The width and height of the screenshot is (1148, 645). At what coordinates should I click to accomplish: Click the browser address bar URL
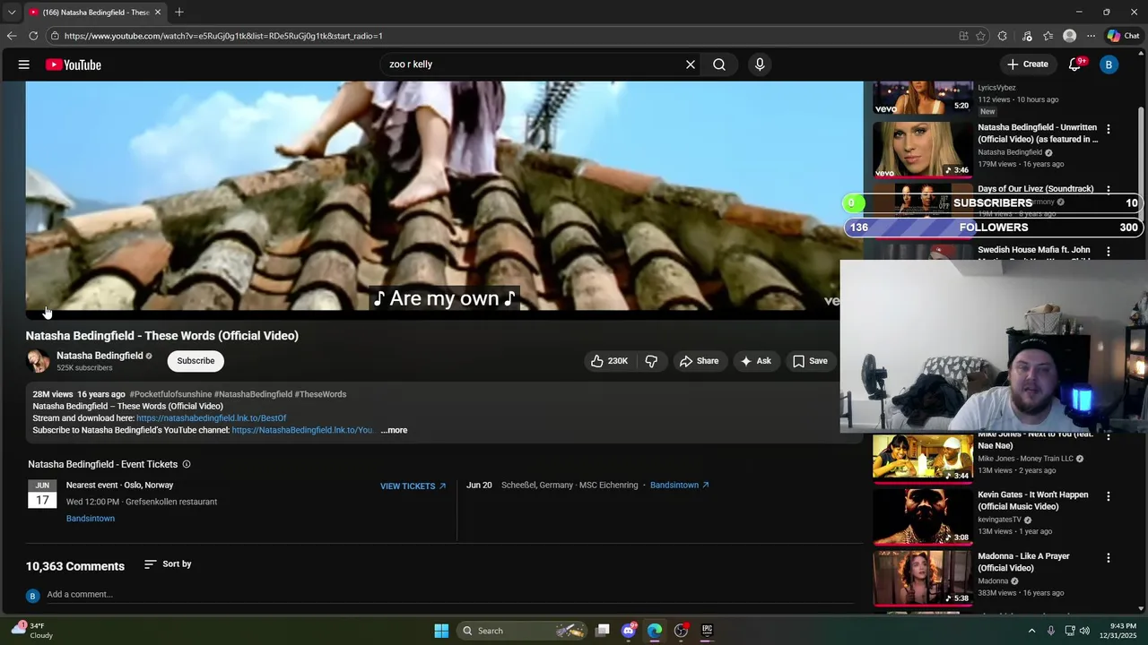click(x=224, y=36)
